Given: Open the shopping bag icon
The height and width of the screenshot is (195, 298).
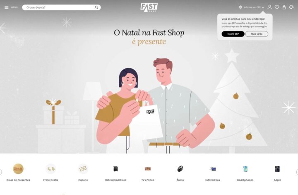Looking at the screenshot, I should coord(284,7).
